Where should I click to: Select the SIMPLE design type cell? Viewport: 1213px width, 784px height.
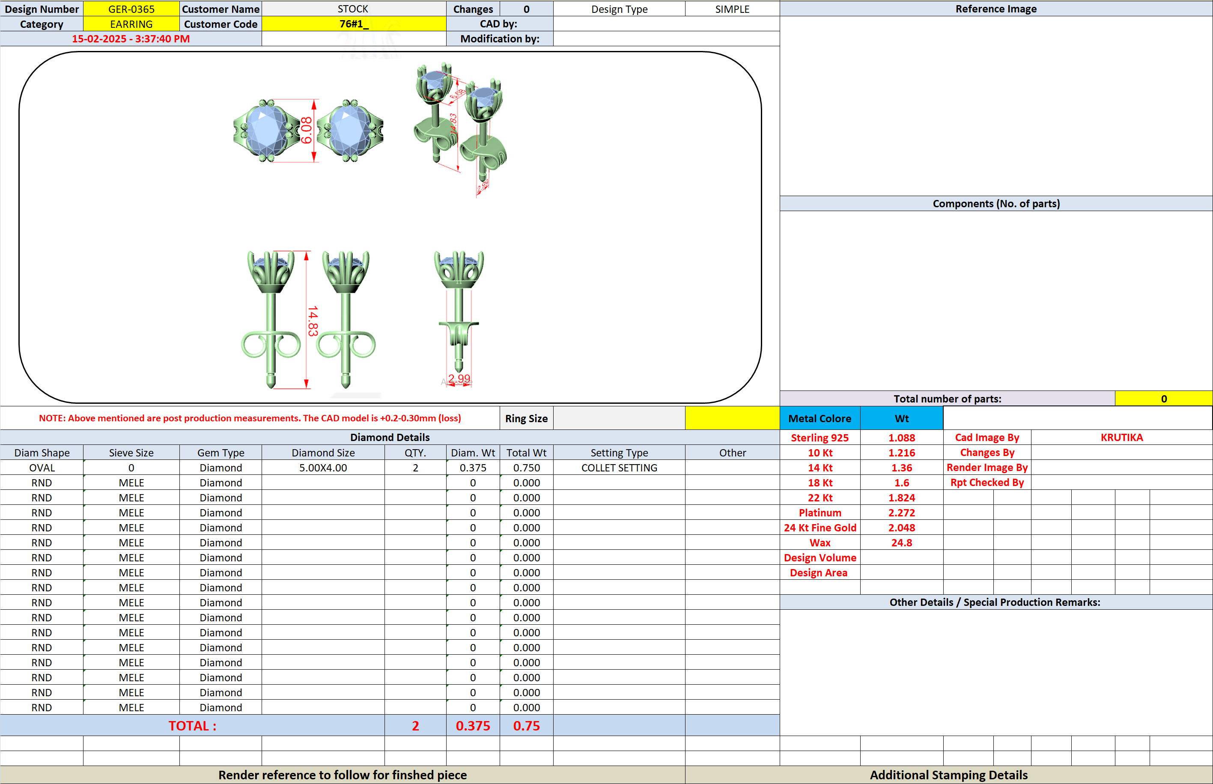point(732,9)
